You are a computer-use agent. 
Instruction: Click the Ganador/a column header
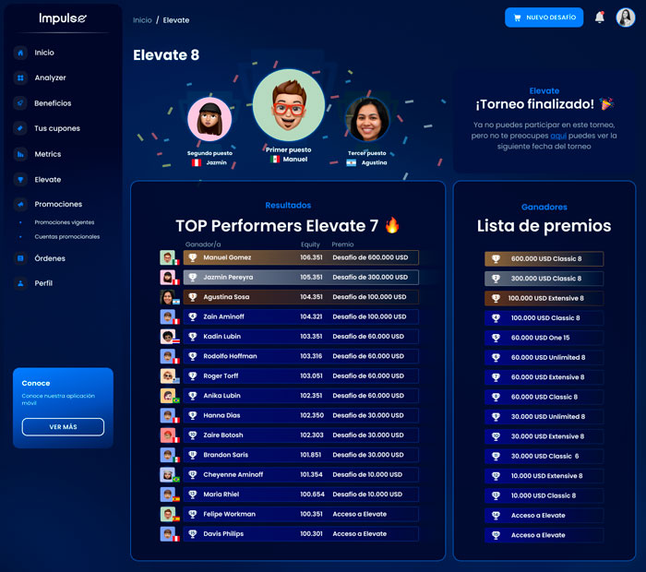[x=203, y=244]
